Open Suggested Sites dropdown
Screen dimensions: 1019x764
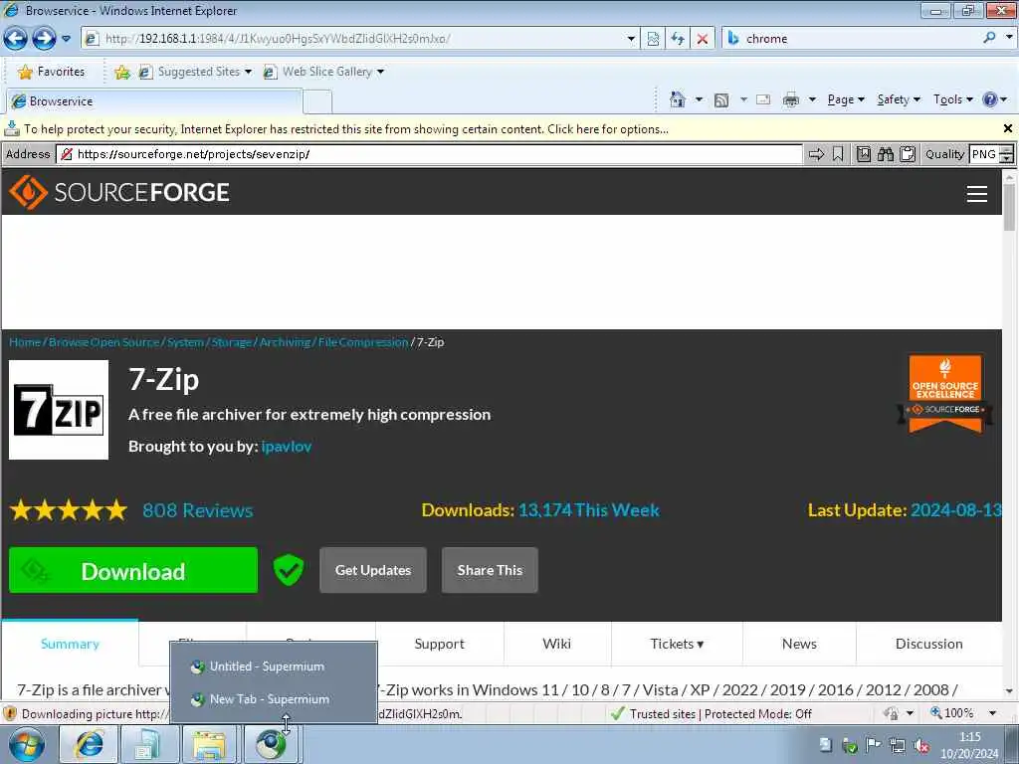[x=196, y=72]
